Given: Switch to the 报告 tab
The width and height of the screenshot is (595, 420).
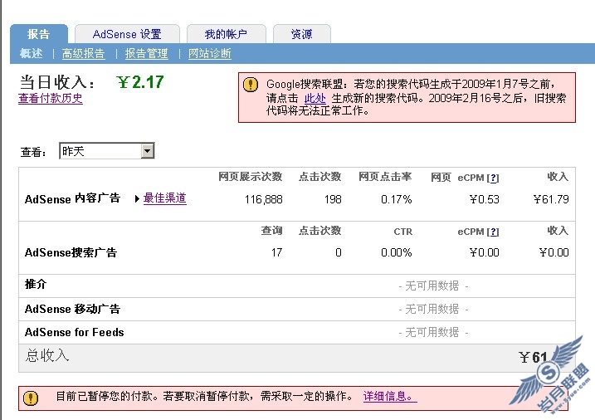Looking at the screenshot, I should click(38, 34).
